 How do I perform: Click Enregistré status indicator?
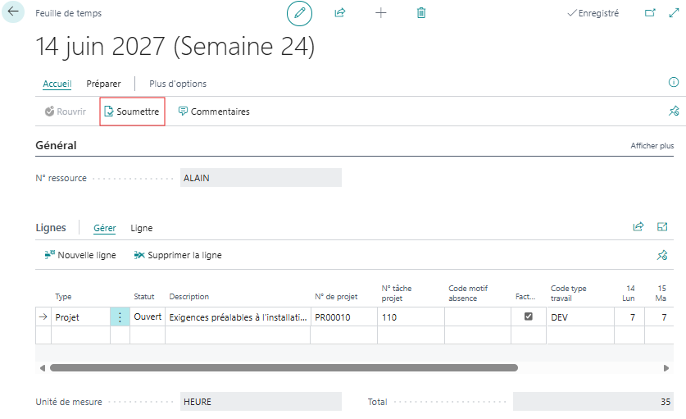[x=593, y=13]
